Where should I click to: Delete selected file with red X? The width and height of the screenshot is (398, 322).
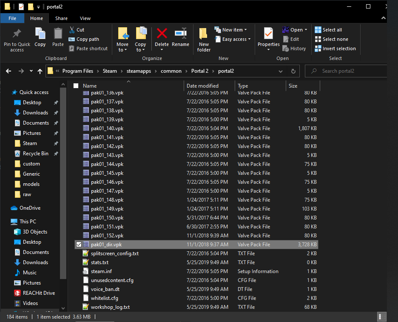coord(162,34)
